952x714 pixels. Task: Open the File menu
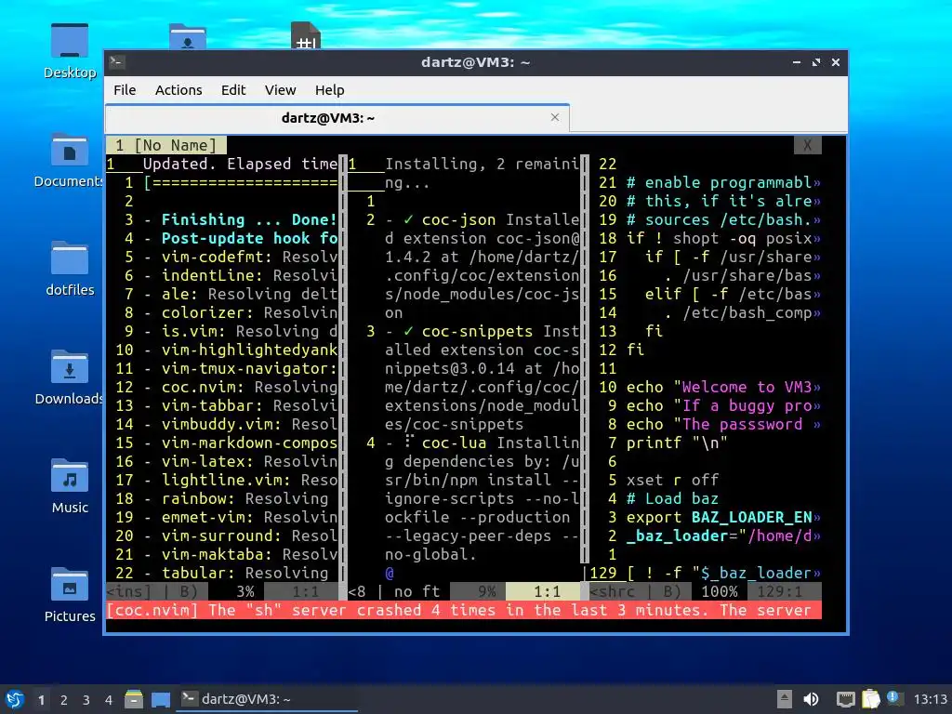click(x=125, y=90)
